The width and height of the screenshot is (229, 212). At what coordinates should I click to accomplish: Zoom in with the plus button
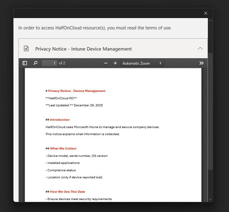coord(115,63)
